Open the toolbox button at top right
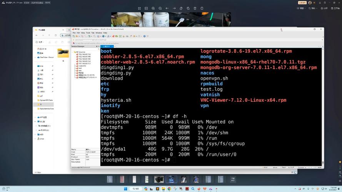This screenshot has height=192, width=342. 335,8
